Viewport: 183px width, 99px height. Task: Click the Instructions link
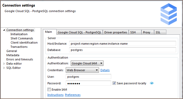click(x=55, y=95)
